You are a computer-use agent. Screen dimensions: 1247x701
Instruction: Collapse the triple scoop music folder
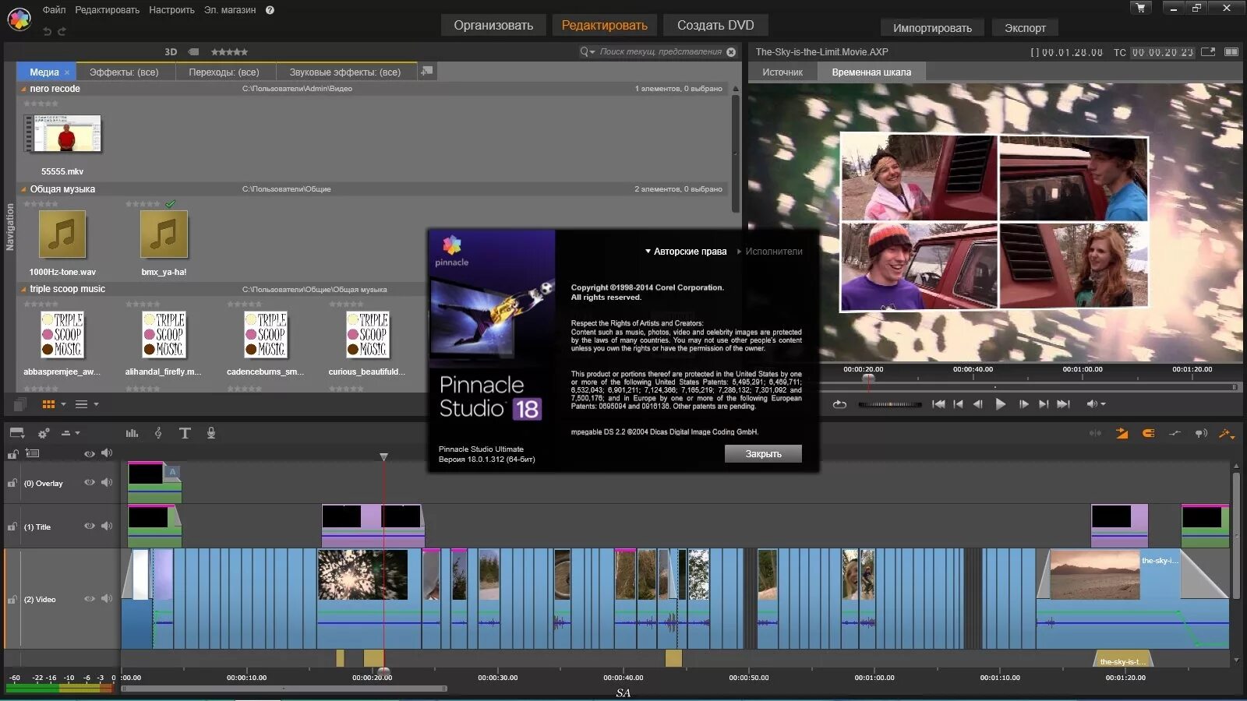[23, 289]
